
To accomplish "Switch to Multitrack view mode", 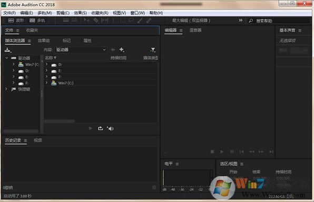I will [37, 21].
